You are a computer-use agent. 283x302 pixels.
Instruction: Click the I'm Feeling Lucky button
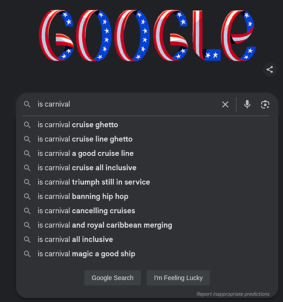178,278
